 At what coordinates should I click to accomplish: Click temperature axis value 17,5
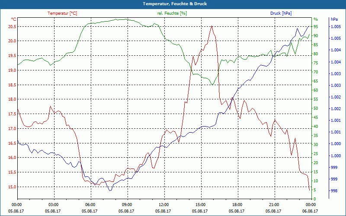(12, 114)
